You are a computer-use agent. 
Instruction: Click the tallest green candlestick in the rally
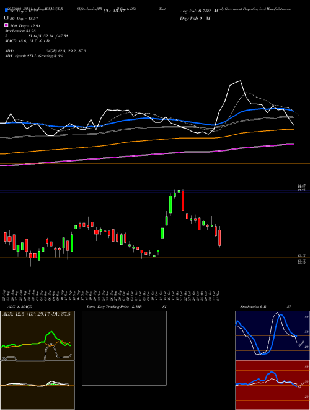pos(170,204)
